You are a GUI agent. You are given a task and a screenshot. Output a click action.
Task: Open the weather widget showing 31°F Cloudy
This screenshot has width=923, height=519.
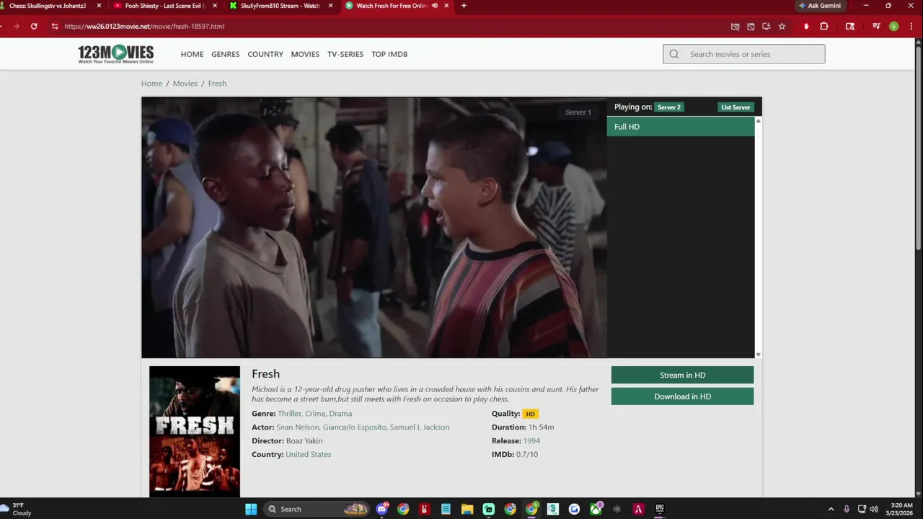pyautogui.click(x=17, y=509)
